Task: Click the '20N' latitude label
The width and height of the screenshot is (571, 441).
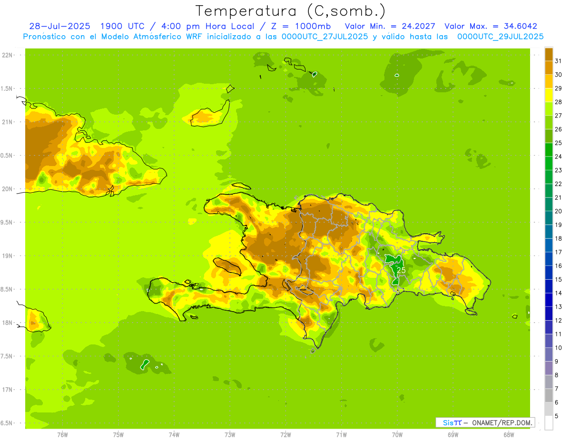Action: [x=8, y=189]
